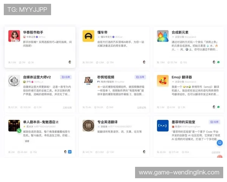Open the 墨菲特的实验室 title

(x=183, y=122)
